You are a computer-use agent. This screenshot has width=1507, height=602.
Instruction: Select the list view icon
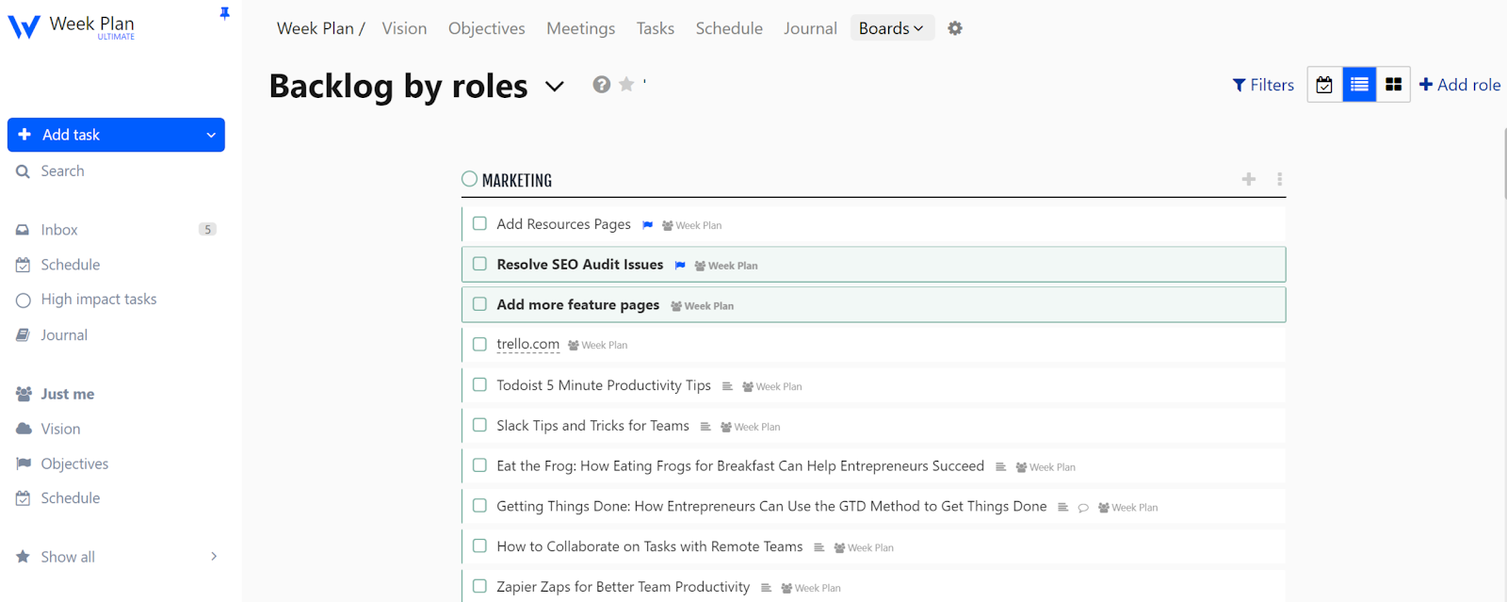pyautogui.click(x=1359, y=85)
